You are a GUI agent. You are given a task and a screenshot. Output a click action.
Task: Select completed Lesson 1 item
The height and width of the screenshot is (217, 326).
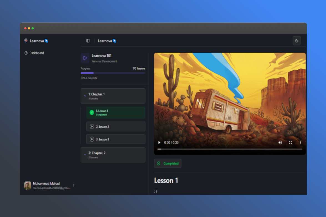(x=115, y=113)
